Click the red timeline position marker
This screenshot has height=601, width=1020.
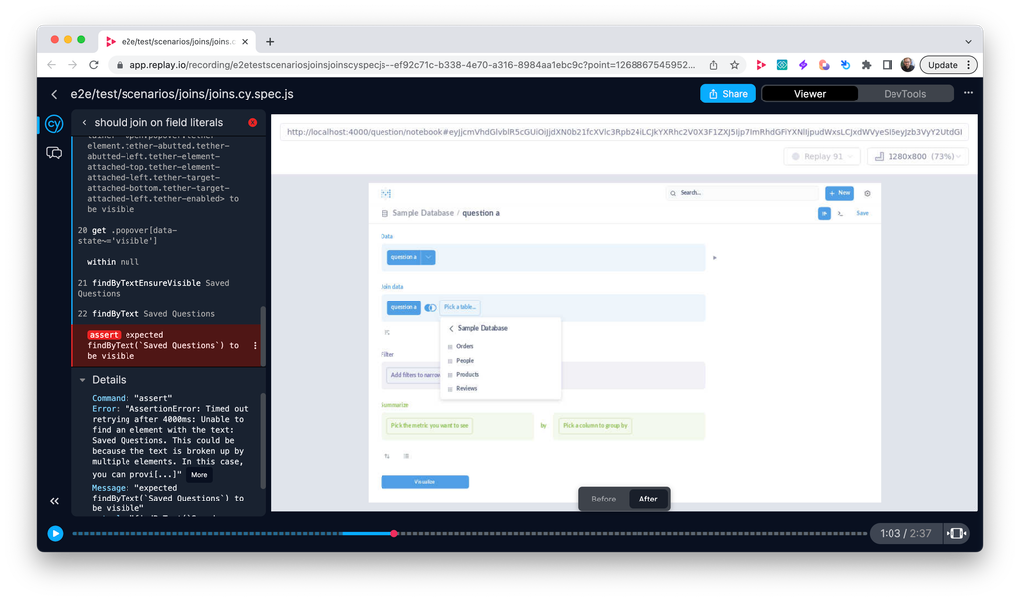coord(394,533)
